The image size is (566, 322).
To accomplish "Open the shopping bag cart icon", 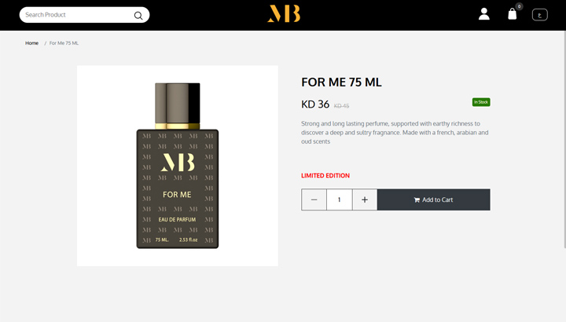I will [x=513, y=14].
